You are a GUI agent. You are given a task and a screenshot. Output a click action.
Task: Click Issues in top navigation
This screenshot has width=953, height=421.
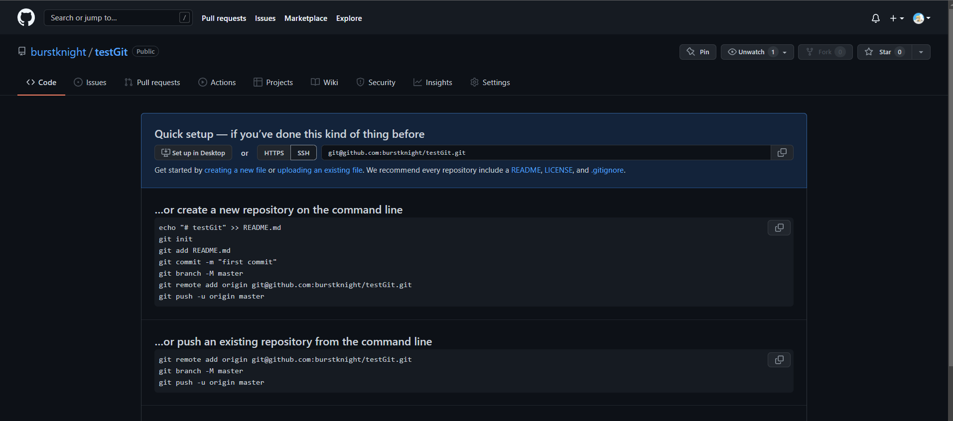coord(265,18)
